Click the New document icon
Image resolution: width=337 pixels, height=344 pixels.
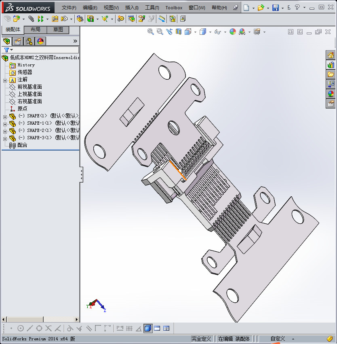click(x=246, y=8)
